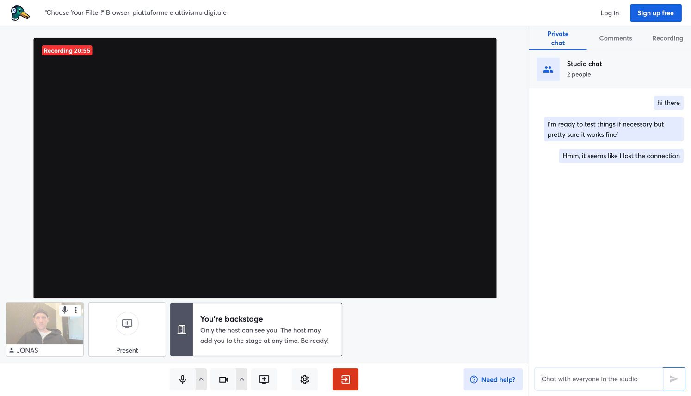Leave studio with red exit button
Viewport: 691px width, 396px height.
click(x=345, y=379)
